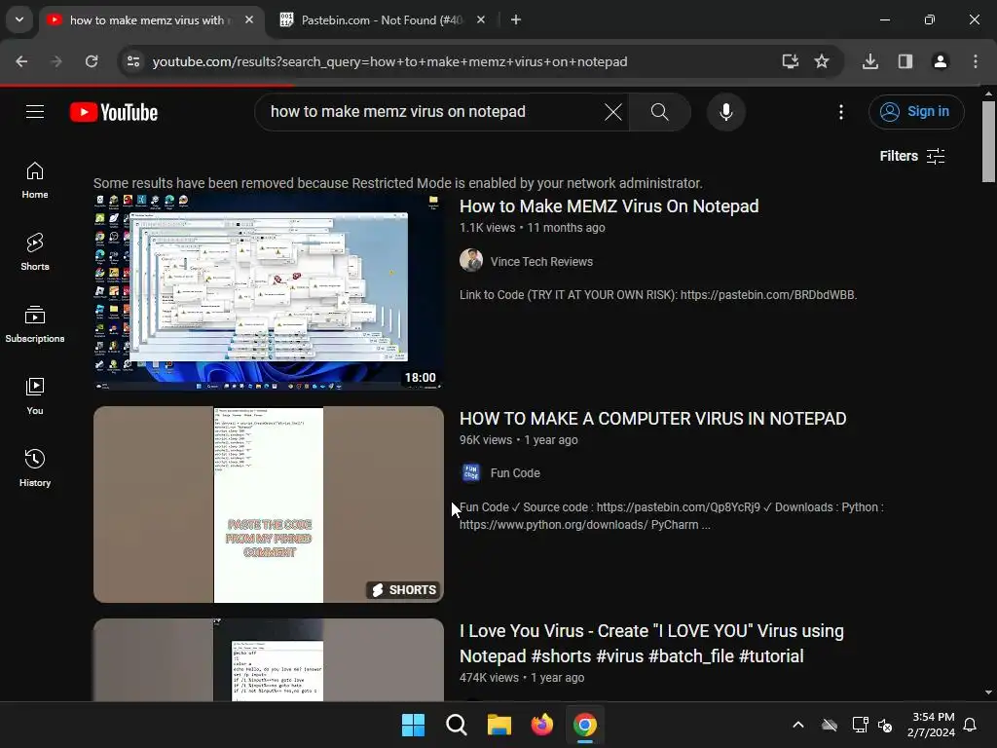Open the Chrome profile icon
997x748 pixels.
point(941,61)
